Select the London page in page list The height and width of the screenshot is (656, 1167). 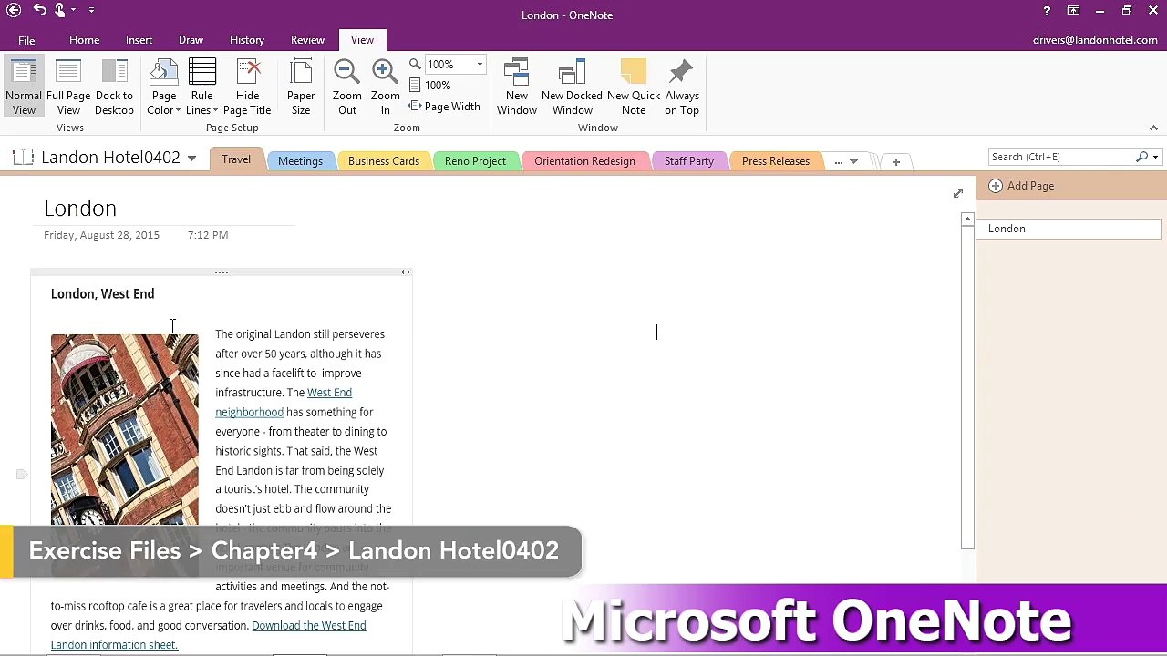pos(1069,229)
